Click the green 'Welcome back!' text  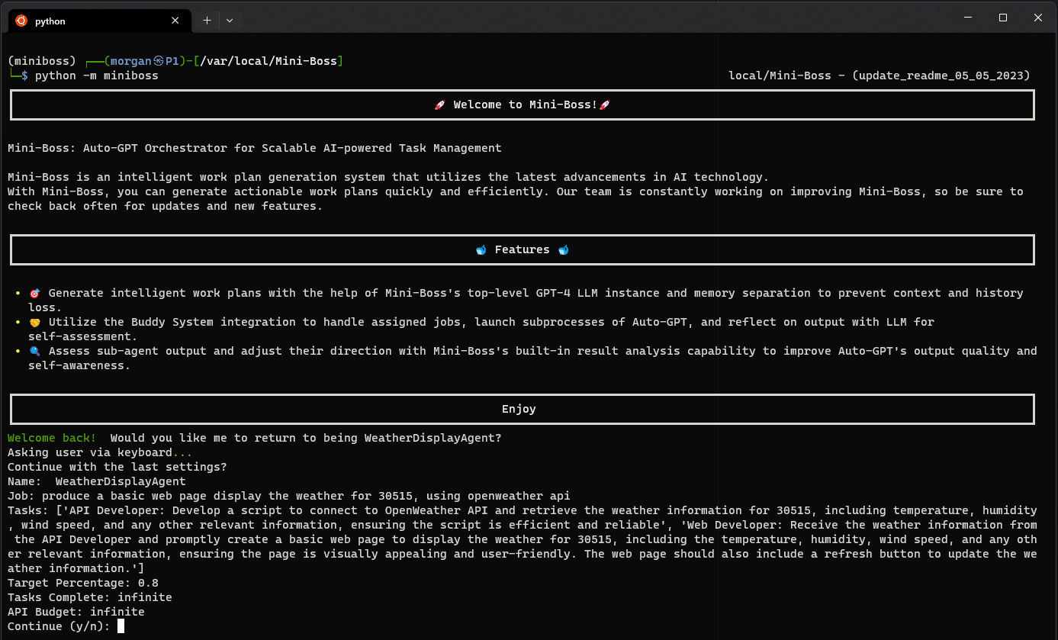tap(52, 438)
